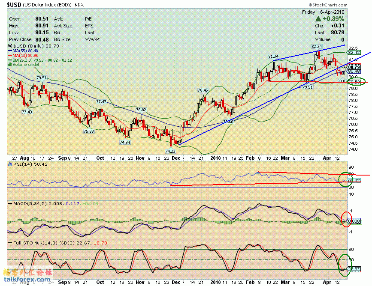The image size is (372, 286).
Task: Click the 81.34 price label
Action: coord(273,57)
